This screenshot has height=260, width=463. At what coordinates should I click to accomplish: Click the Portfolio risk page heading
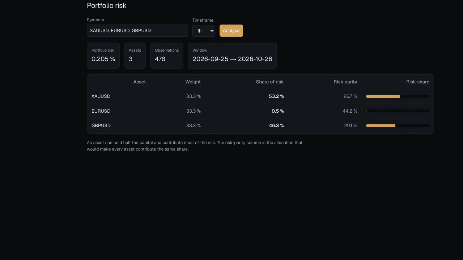coord(107,5)
